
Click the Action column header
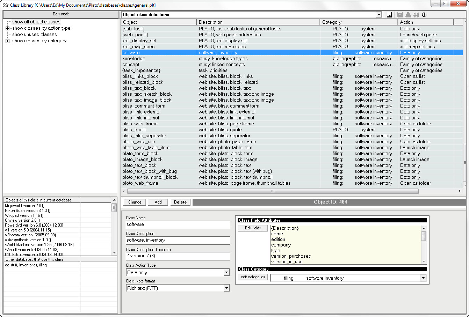[x=426, y=22]
